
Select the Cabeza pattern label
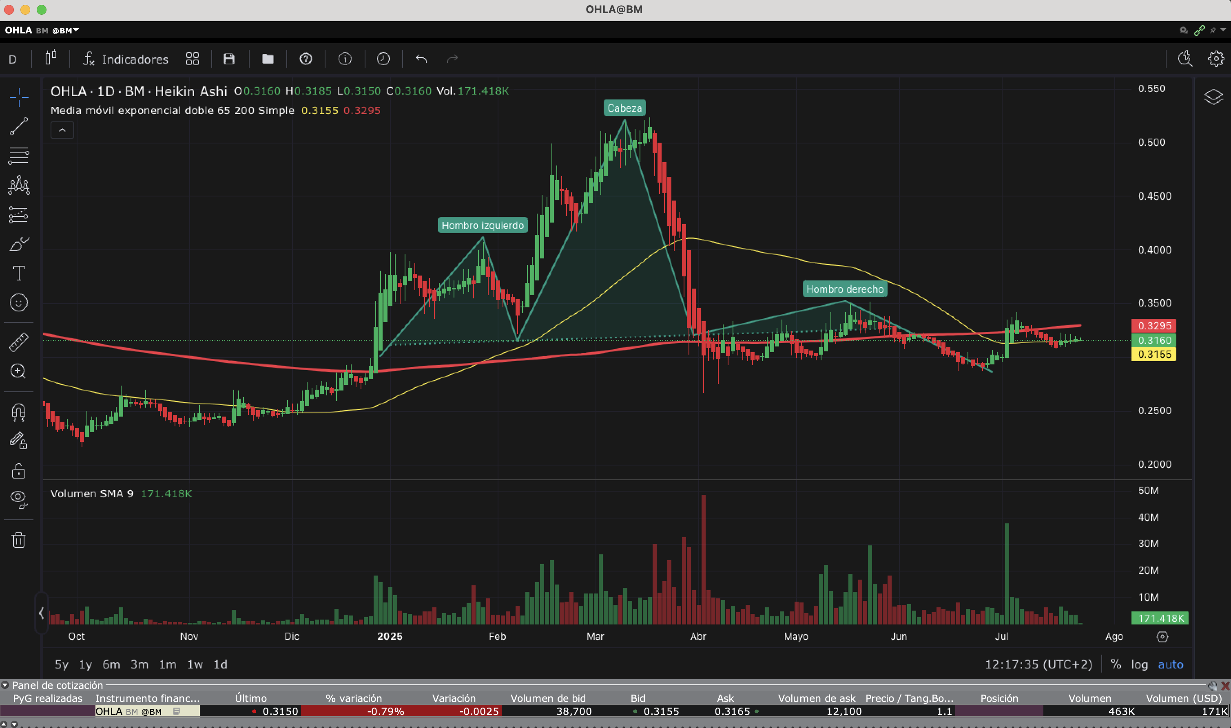click(x=624, y=108)
